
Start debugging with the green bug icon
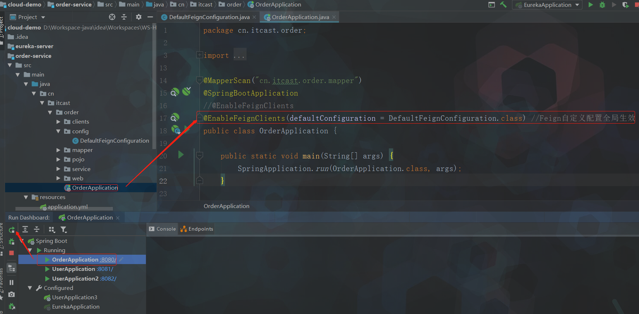(x=602, y=5)
